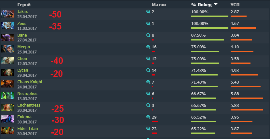The image size is (270, 139).
Task: Click the Enigma matches magnifier icon
Action: coord(148,117)
